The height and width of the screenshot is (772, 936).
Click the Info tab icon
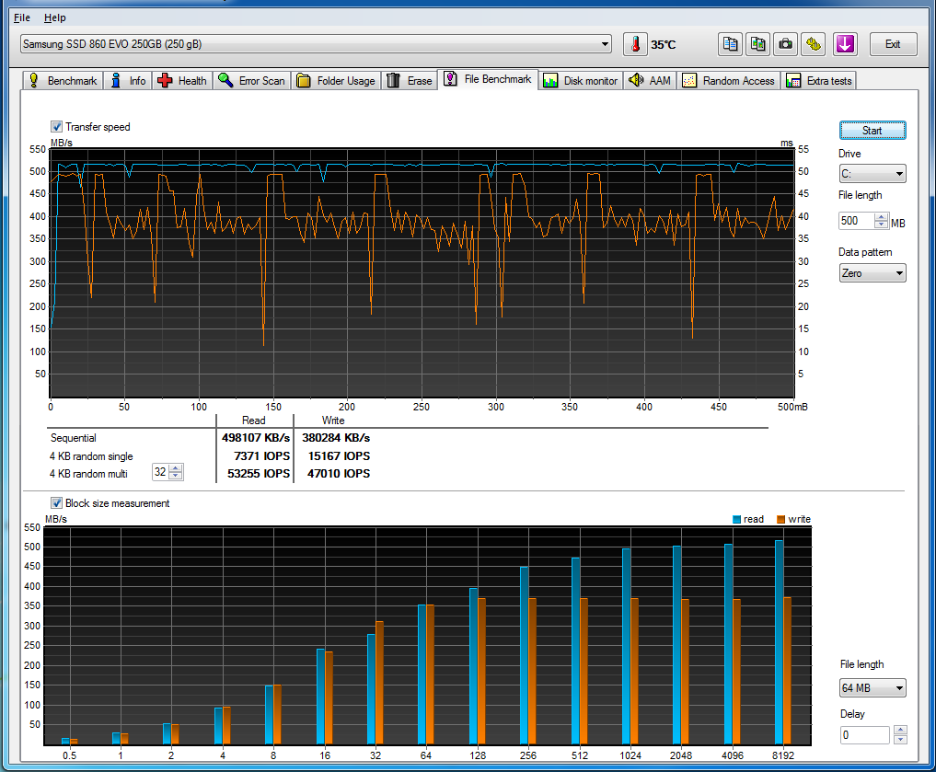point(116,80)
